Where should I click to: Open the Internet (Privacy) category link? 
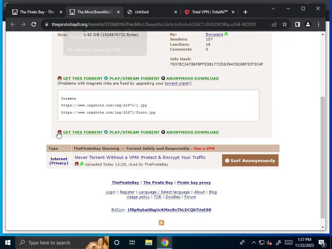[x=59, y=161]
